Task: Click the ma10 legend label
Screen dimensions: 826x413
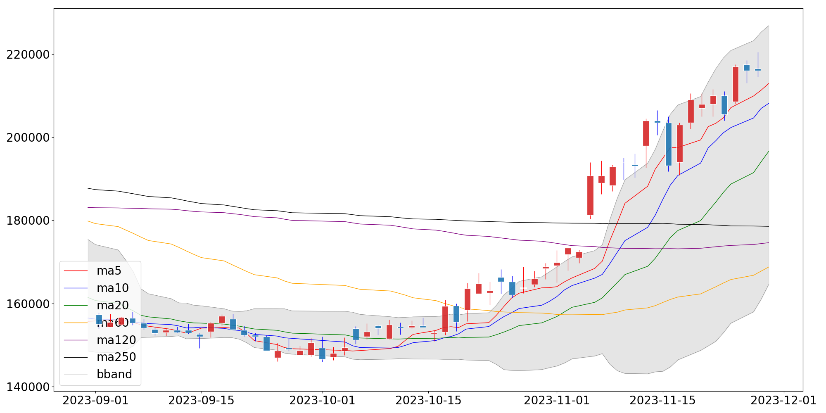Action: click(113, 288)
